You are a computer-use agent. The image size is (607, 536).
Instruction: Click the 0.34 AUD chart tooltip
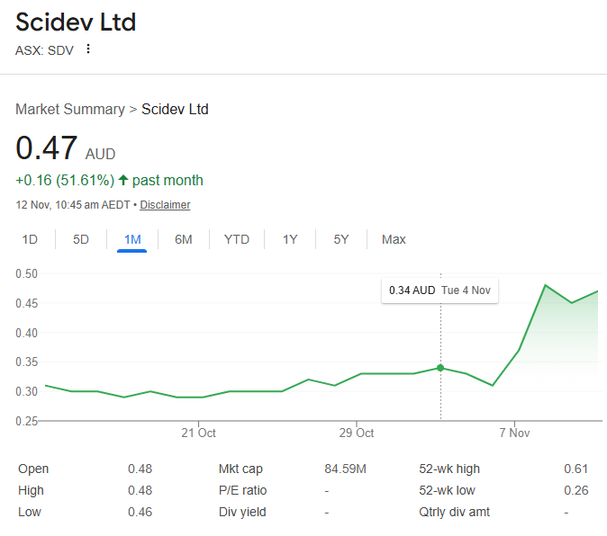(x=439, y=291)
